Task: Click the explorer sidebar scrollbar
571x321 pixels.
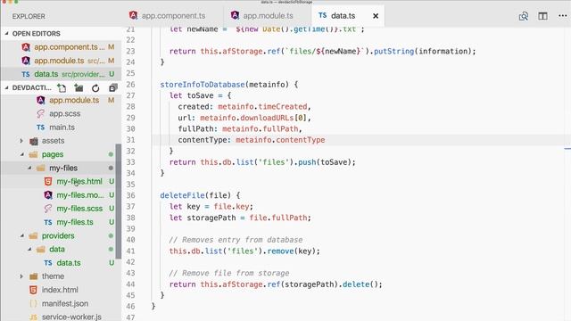Action: pos(119,201)
